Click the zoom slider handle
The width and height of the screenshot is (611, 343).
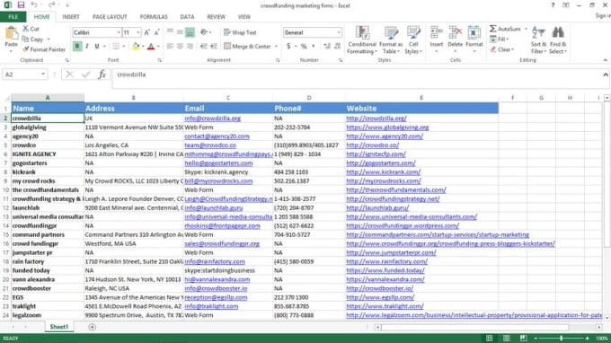point(561,338)
